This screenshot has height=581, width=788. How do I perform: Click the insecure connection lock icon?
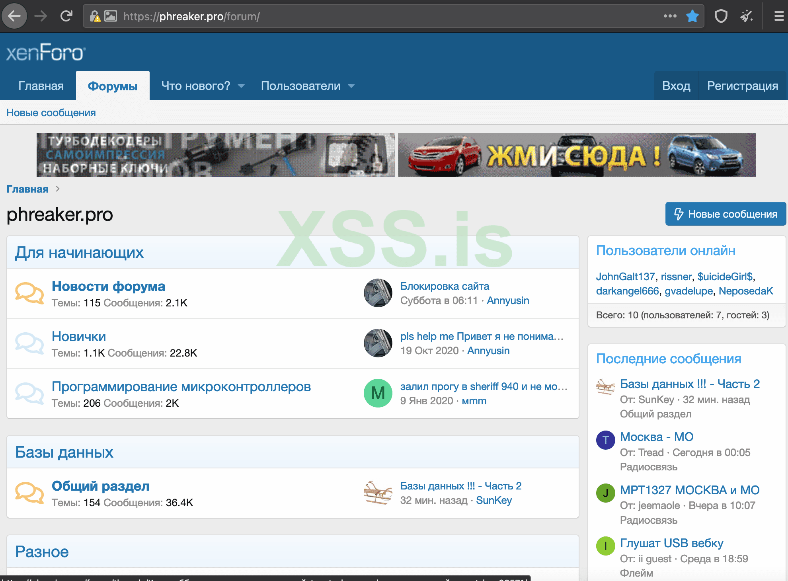pyautogui.click(x=95, y=16)
